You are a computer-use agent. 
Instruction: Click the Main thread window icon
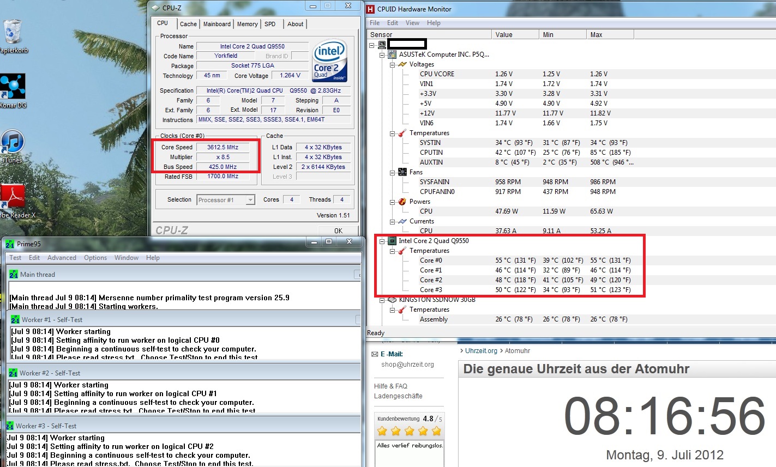click(x=14, y=274)
